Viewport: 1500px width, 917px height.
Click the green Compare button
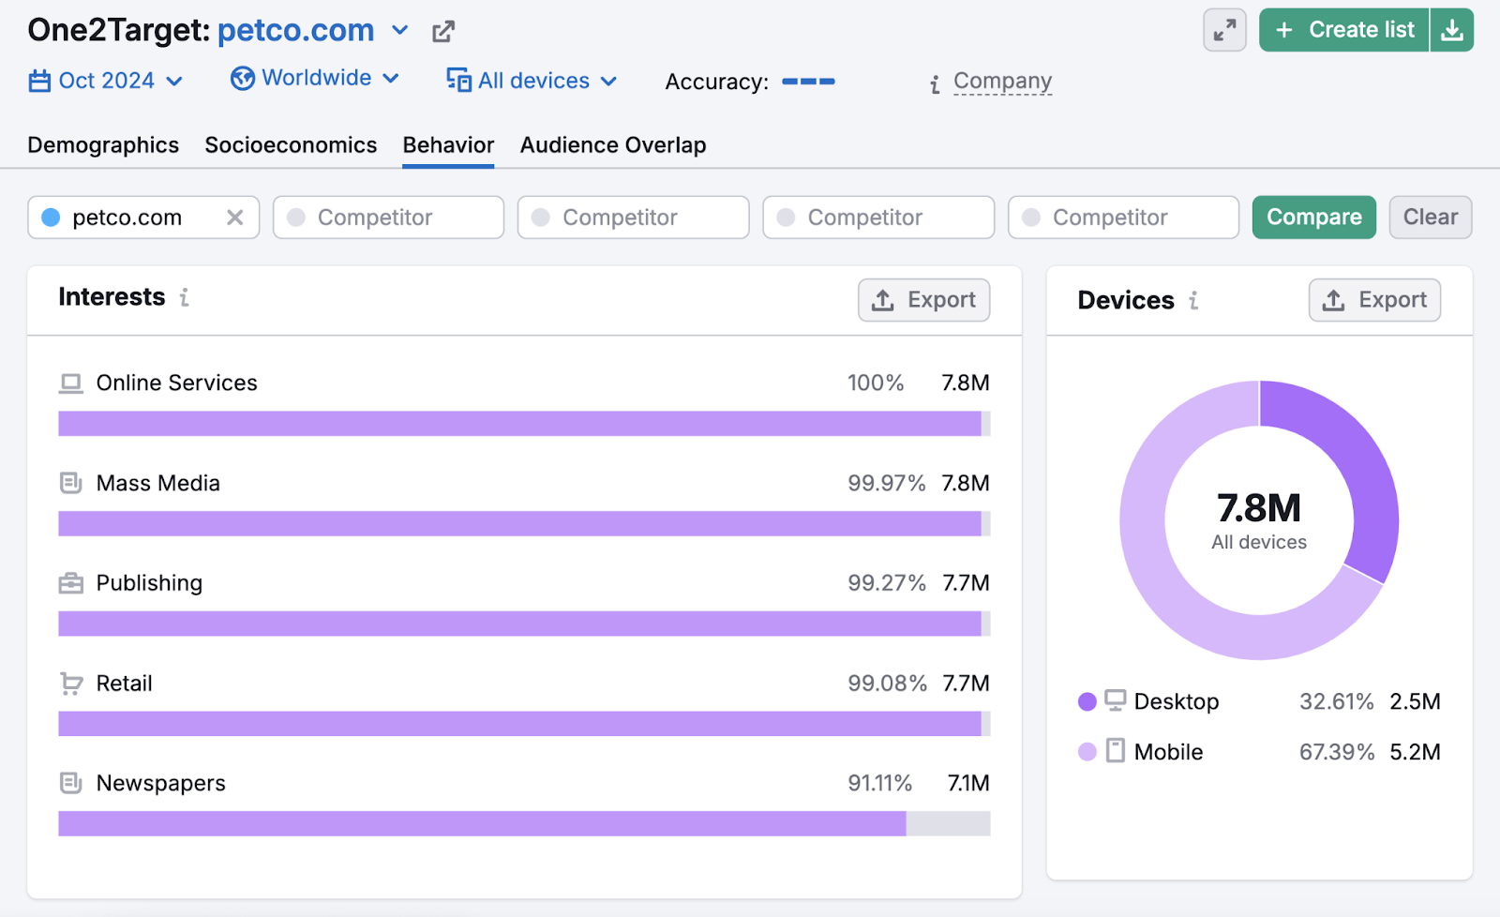coord(1313,218)
